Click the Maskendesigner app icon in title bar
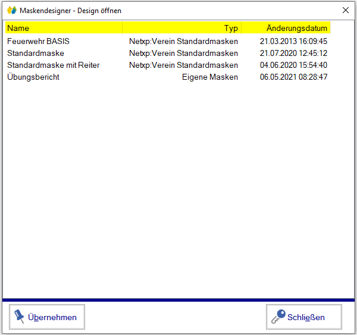The height and width of the screenshot is (335, 357). pyautogui.click(x=11, y=10)
